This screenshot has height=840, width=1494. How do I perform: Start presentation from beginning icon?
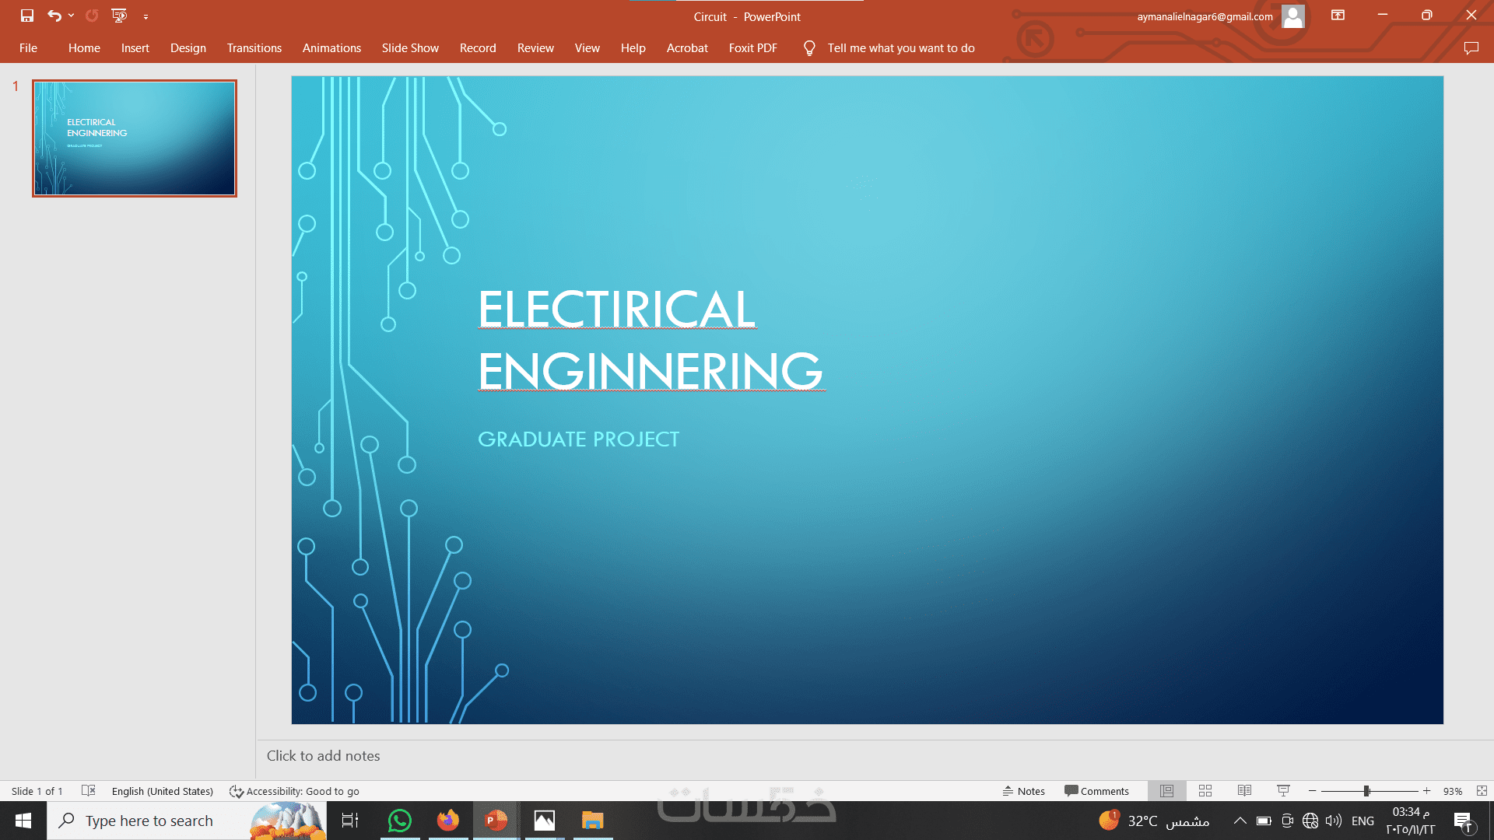(x=119, y=16)
